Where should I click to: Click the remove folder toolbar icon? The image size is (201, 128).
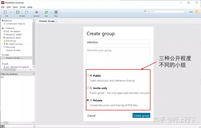[27, 12]
